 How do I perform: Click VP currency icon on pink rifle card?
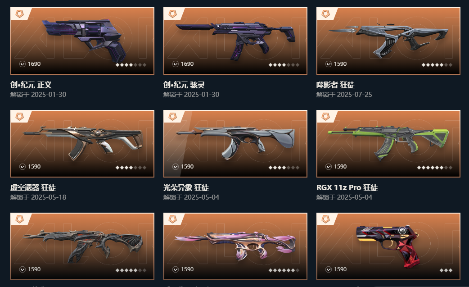point(176,269)
